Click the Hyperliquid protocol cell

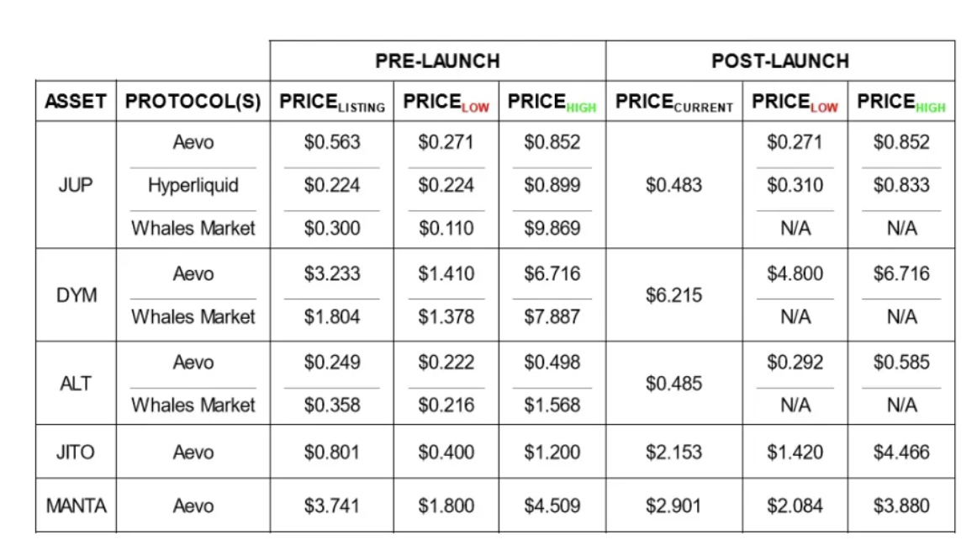pyautogui.click(x=193, y=185)
